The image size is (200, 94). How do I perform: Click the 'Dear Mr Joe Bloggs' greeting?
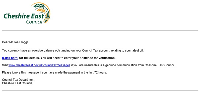(15, 42)
